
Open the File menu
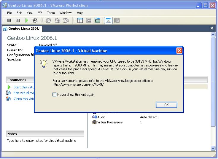9,13
